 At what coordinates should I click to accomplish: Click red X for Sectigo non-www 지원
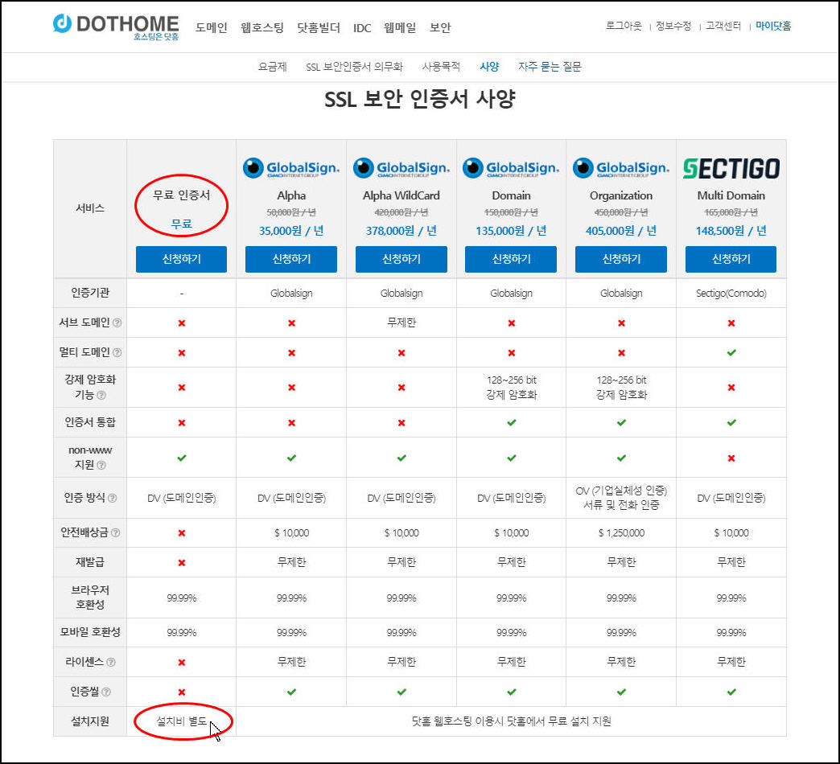[731, 458]
